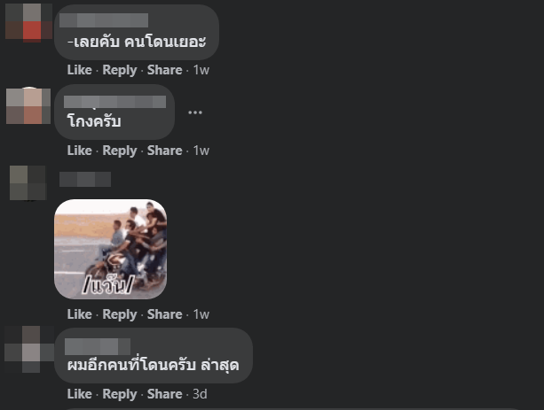Reply to the comment -เลยคับ คนโดนเยอะ
The image size is (544, 410).
[120, 70]
